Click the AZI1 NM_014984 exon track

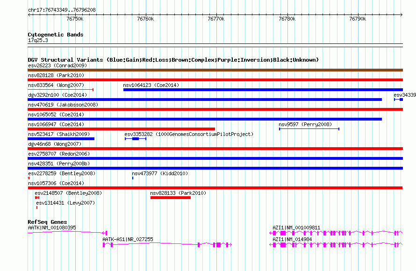[336, 245]
